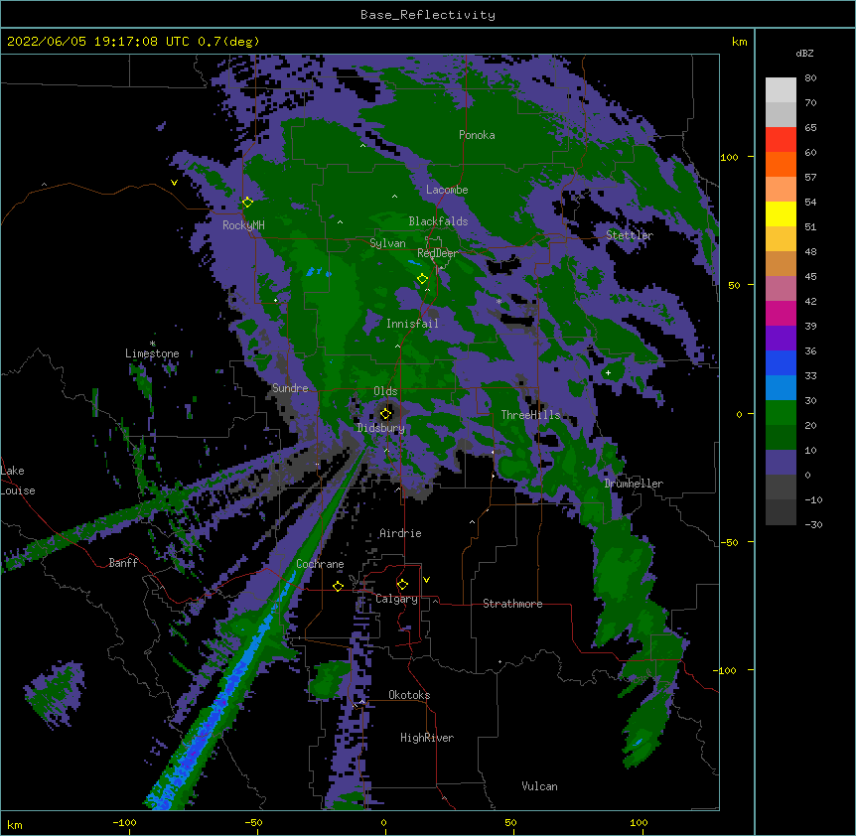Click the Limestone label
Image resolution: width=856 pixels, height=836 pixels.
(152, 353)
